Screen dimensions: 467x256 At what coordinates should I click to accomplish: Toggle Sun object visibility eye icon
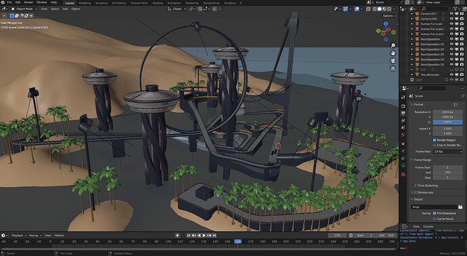point(451,70)
